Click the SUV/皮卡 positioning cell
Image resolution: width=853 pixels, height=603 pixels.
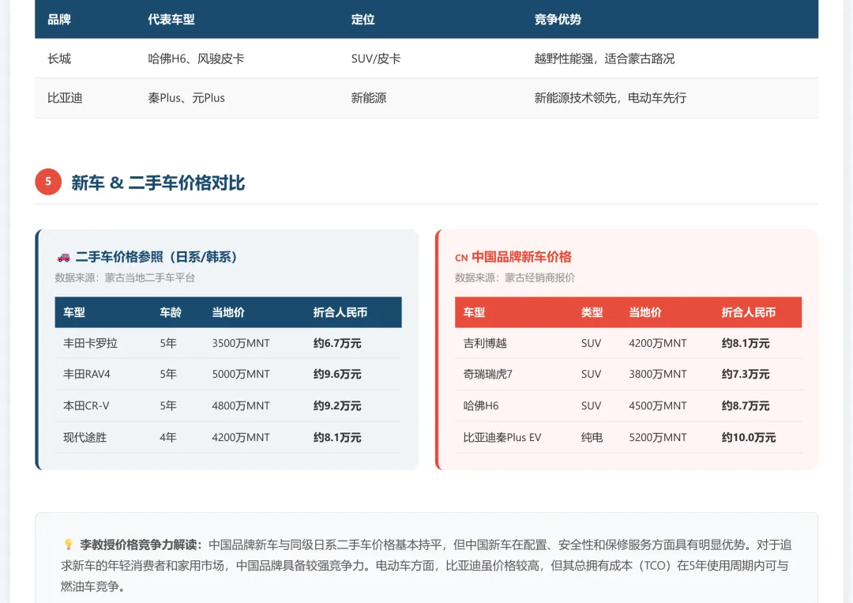(376, 58)
